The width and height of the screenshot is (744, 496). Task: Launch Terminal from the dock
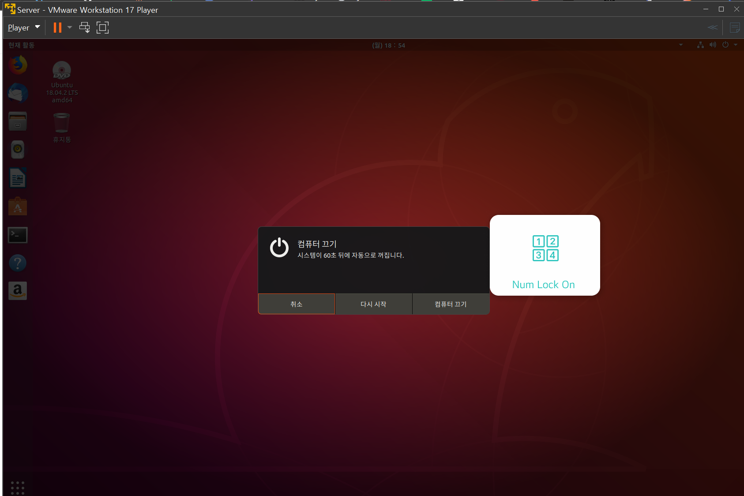point(18,235)
